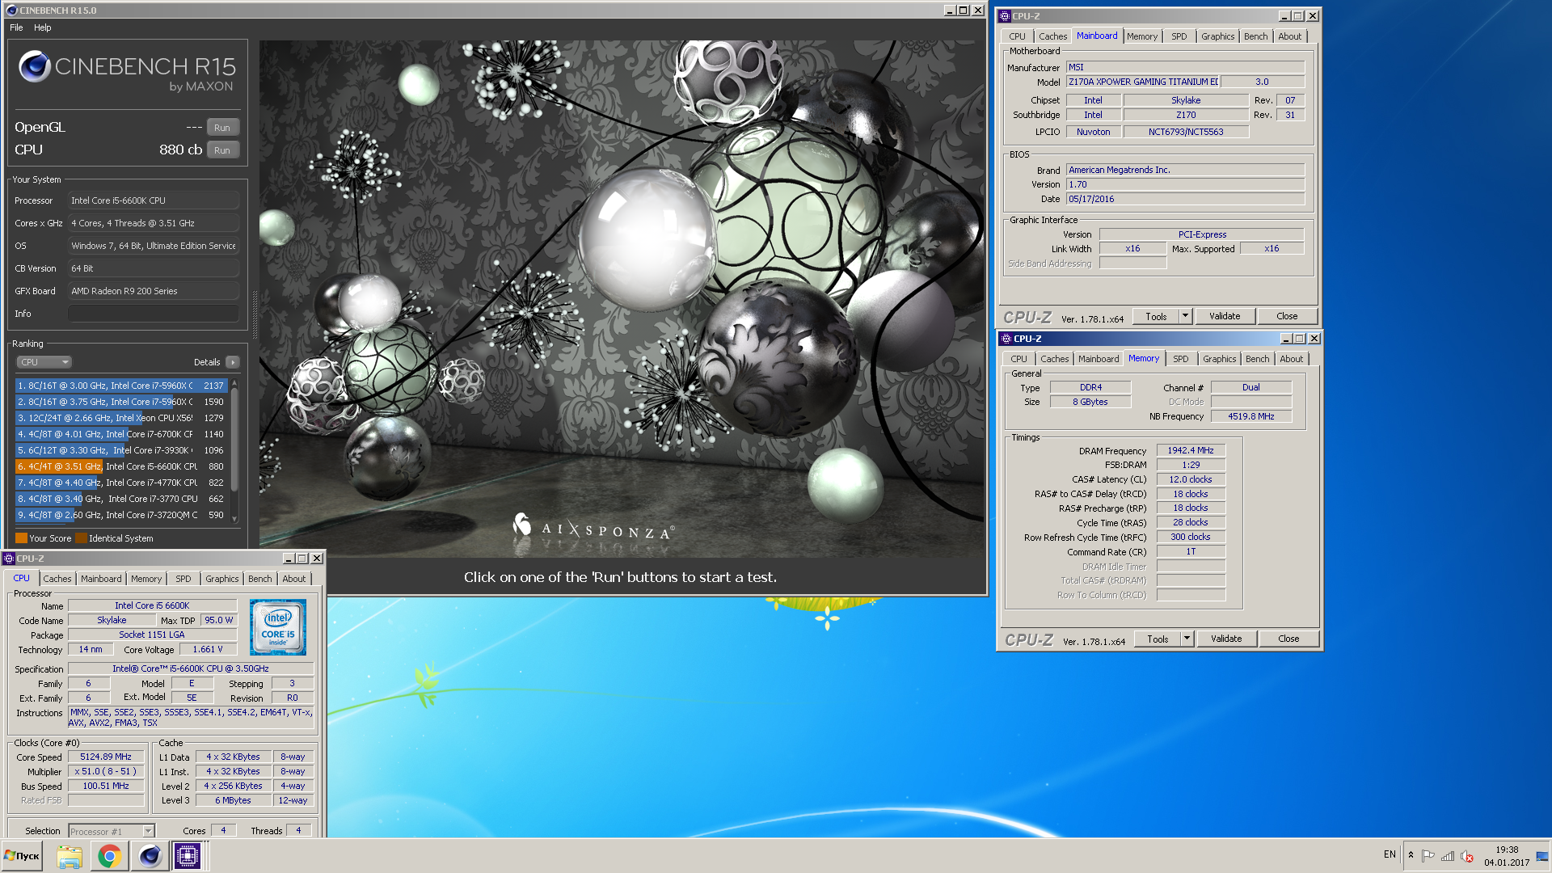The image size is (1552, 873).
Task: Expand Tools dropdown arrow in Memory CPU-Z window
Action: click(1187, 639)
